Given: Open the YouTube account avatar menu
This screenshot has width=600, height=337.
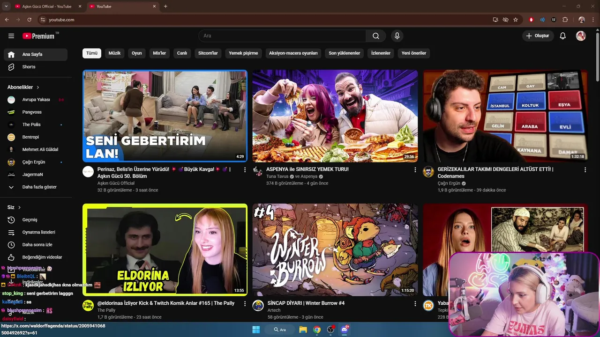Looking at the screenshot, I should (x=581, y=36).
